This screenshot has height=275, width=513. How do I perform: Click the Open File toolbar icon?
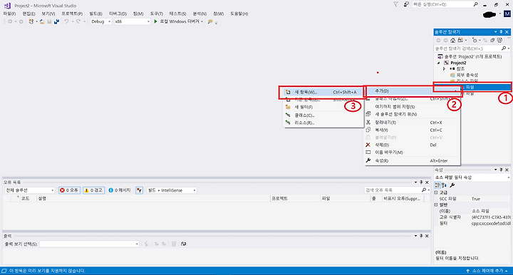click(x=42, y=21)
